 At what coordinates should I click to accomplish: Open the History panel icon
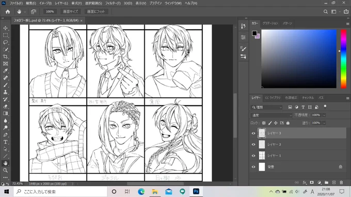coord(243,26)
